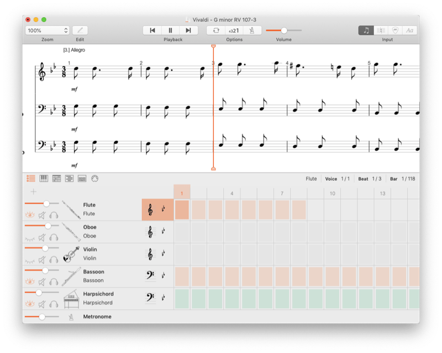Viewport: 442px width, 353px height.
Task: Click the Voice 1/1 indicator
Action: point(337,179)
